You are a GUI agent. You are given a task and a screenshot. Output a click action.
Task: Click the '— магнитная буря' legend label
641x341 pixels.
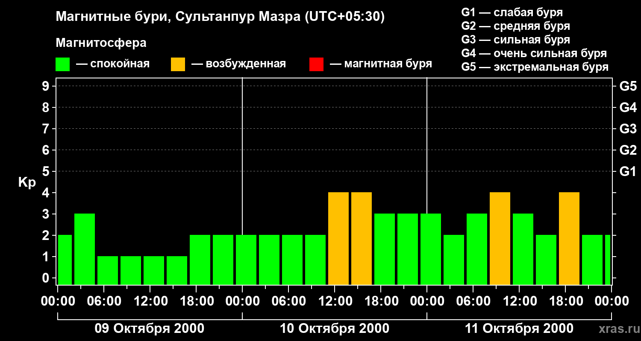point(381,64)
